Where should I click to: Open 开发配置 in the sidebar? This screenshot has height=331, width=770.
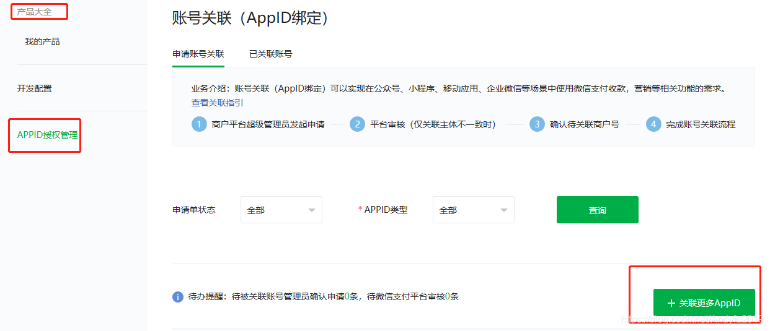[35, 88]
